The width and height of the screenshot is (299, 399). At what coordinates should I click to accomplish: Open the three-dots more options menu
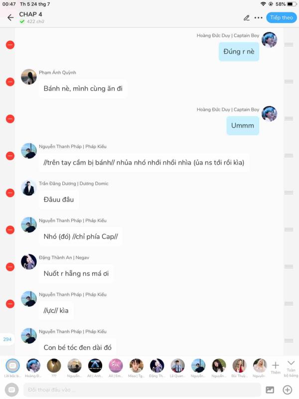coord(258,18)
